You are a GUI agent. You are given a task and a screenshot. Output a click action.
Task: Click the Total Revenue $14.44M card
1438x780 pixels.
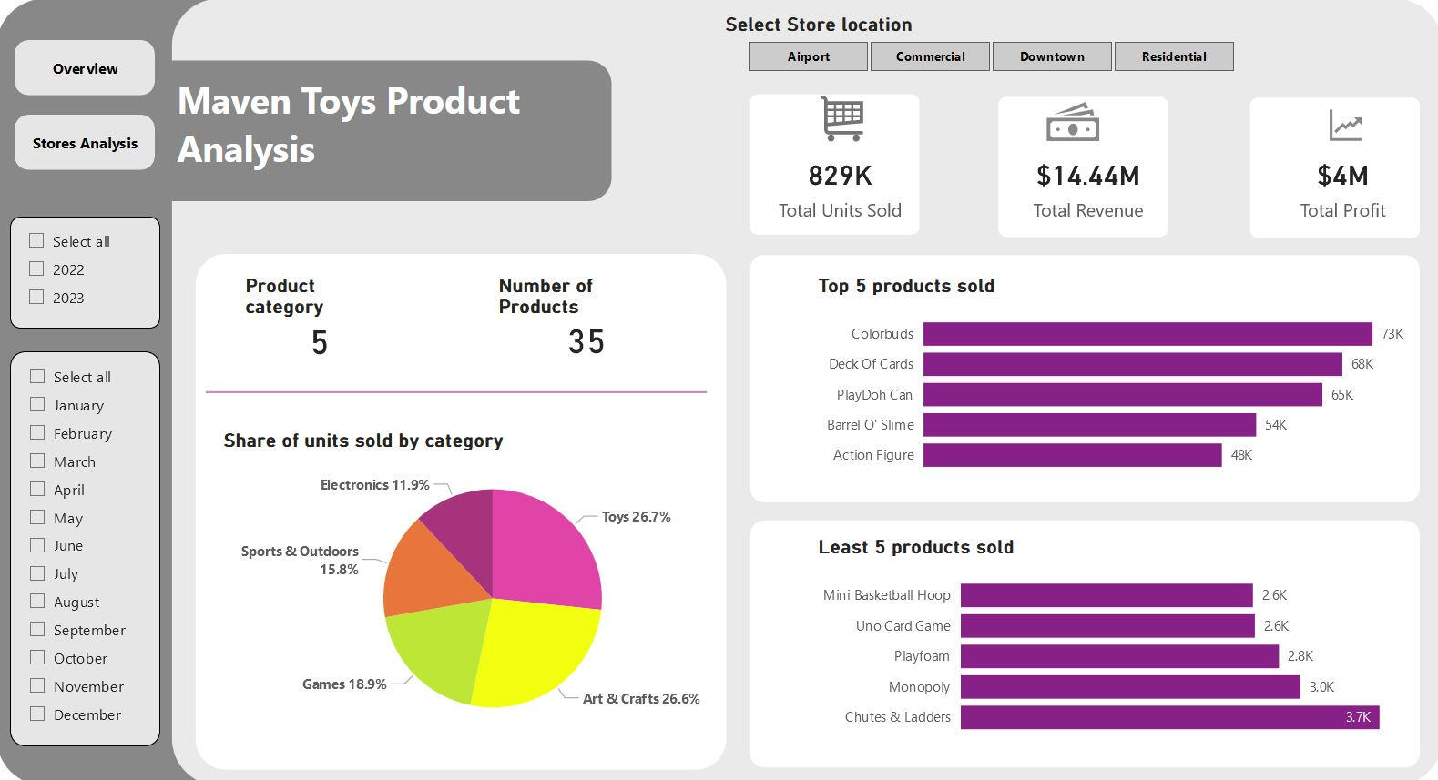coord(1082,168)
